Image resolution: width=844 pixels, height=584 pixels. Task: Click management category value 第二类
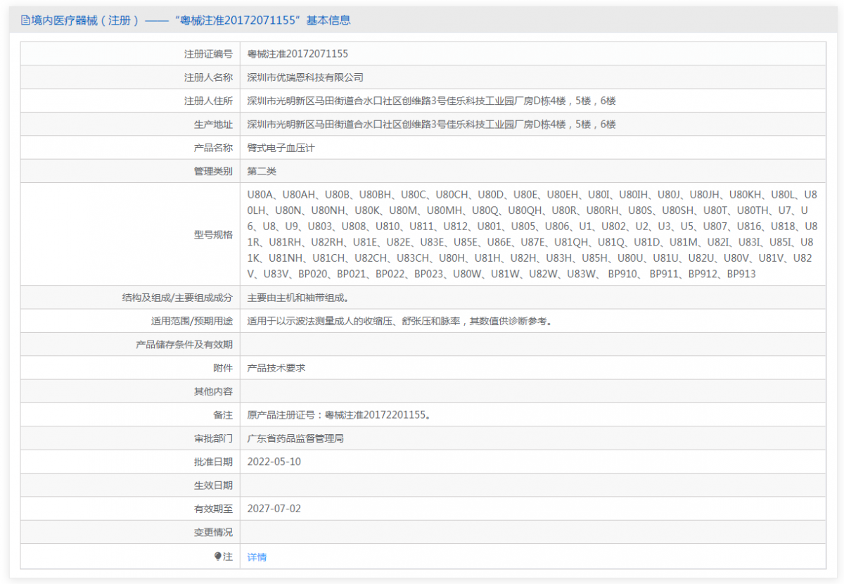(262, 171)
